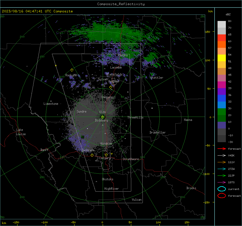Screen dimensions: 242x226
Task: Select the 36 dBZ blue color swatch
Action: coord(222,98)
